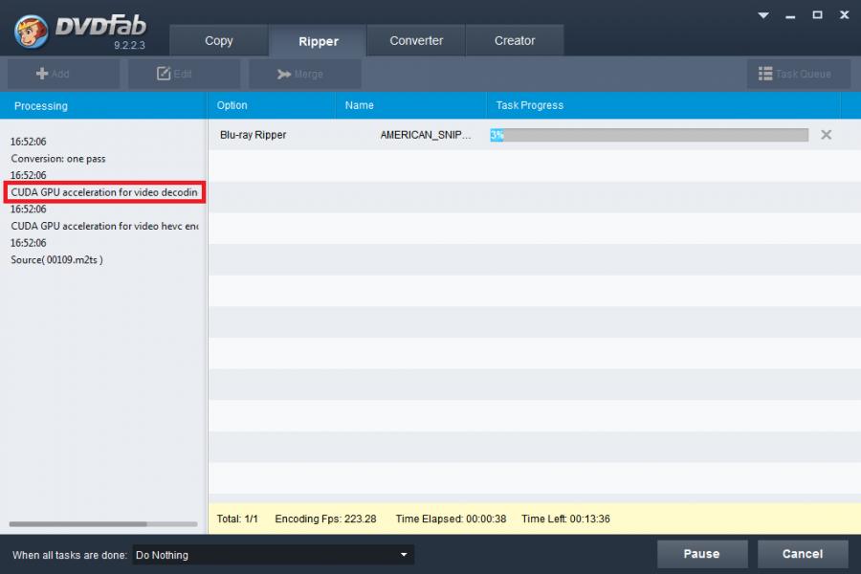Switch to the Ripper tab
The width and height of the screenshot is (861, 574).
(x=318, y=40)
